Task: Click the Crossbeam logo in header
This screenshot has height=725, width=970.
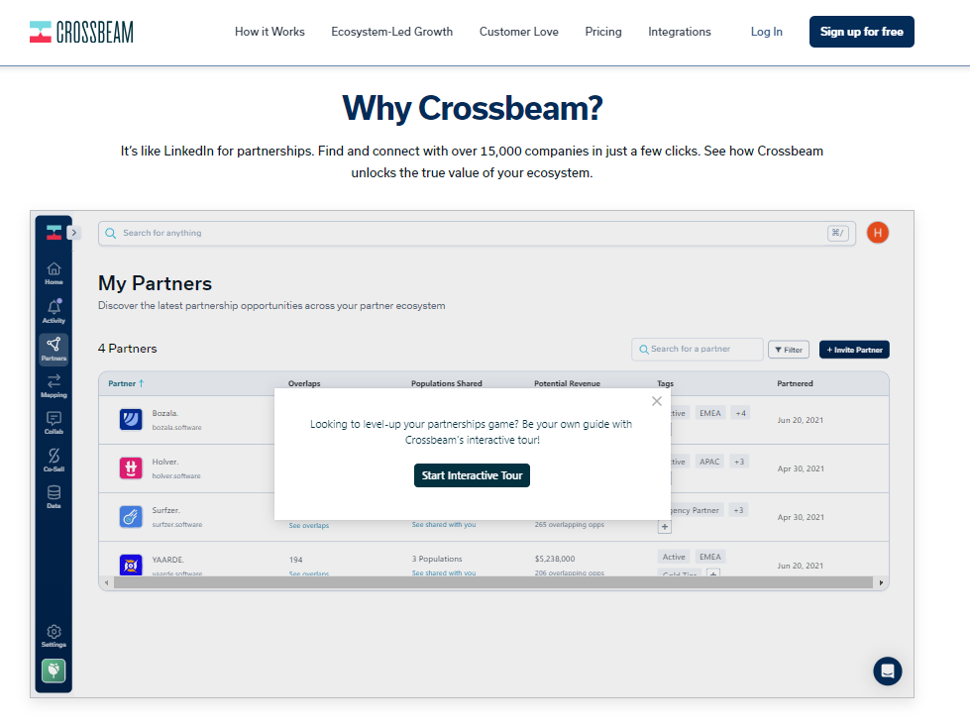Action: point(81,32)
